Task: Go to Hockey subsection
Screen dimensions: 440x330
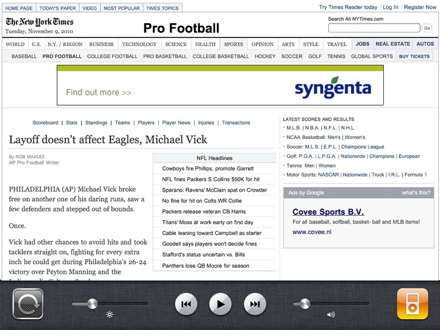Action: (265, 56)
